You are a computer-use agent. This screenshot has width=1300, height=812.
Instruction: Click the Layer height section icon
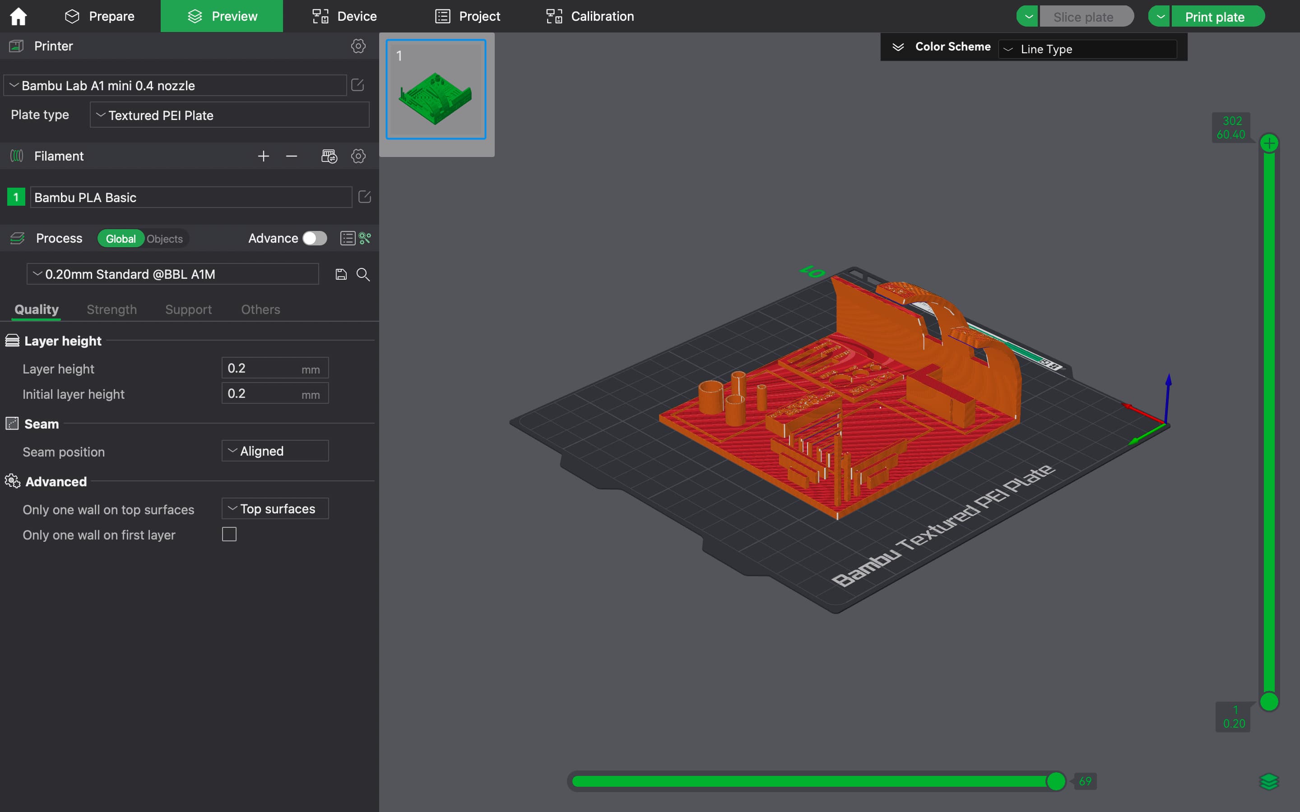pyautogui.click(x=12, y=341)
